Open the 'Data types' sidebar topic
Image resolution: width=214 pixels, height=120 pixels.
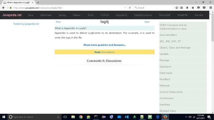click(166, 73)
